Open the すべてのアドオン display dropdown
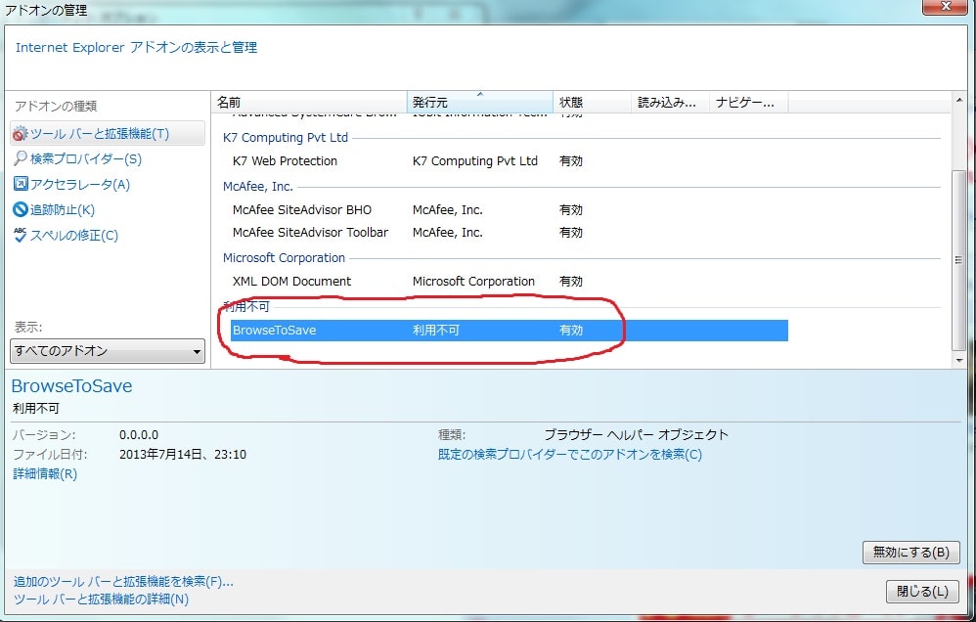This screenshot has height=622, width=976. [107, 351]
